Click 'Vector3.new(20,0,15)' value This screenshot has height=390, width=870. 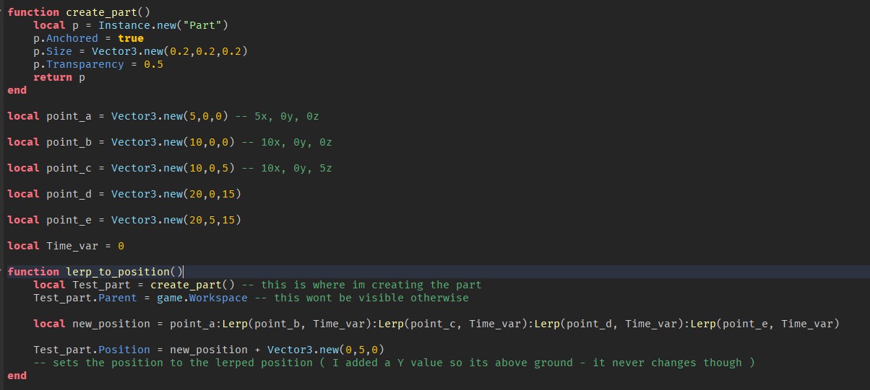click(176, 194)
